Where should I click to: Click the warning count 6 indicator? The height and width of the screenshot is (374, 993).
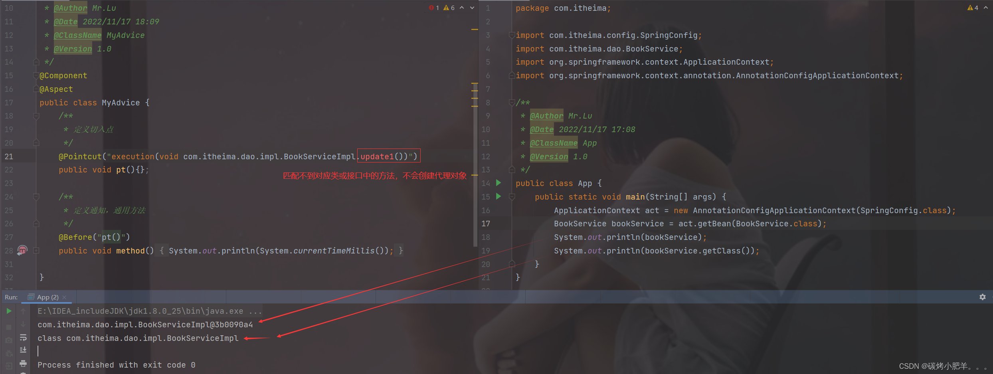[x=449, y=8]
